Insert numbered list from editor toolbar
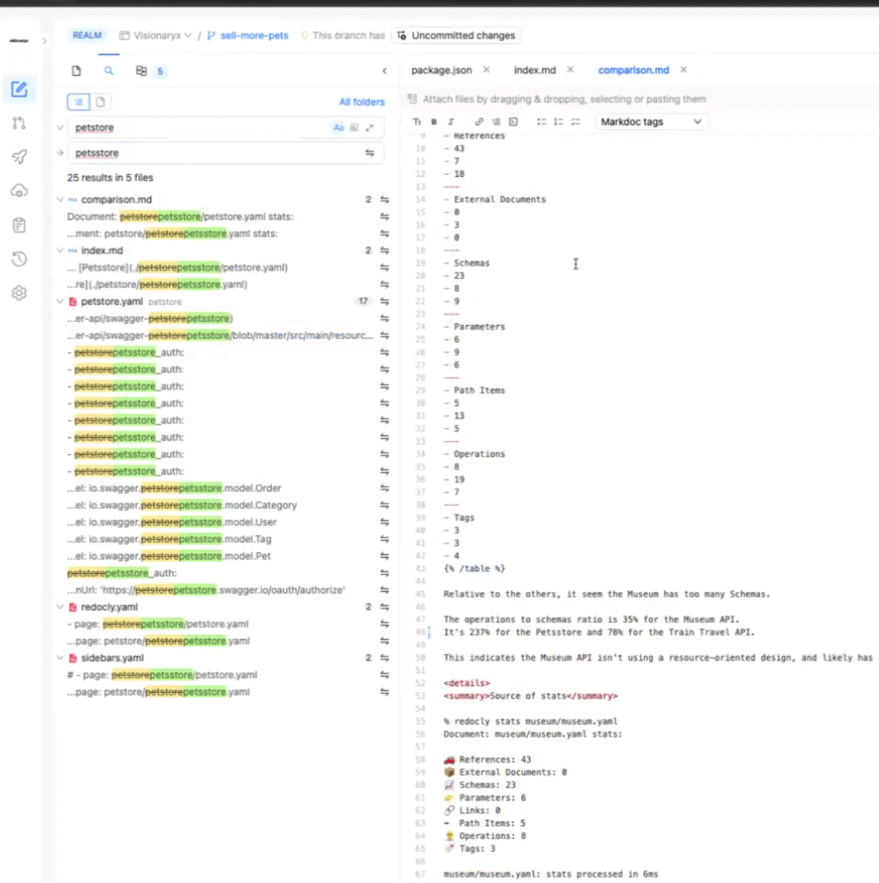Viewport: 879px width, 883px height. click(x=558, y=122)
